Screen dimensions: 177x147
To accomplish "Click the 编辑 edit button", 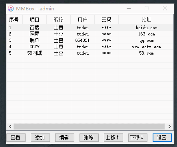I will (x=65, y=137).
